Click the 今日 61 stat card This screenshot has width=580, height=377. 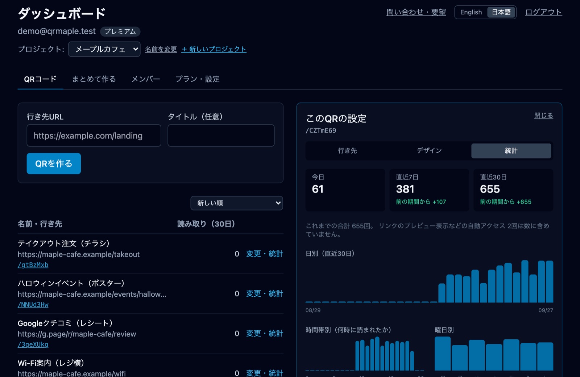345,190
